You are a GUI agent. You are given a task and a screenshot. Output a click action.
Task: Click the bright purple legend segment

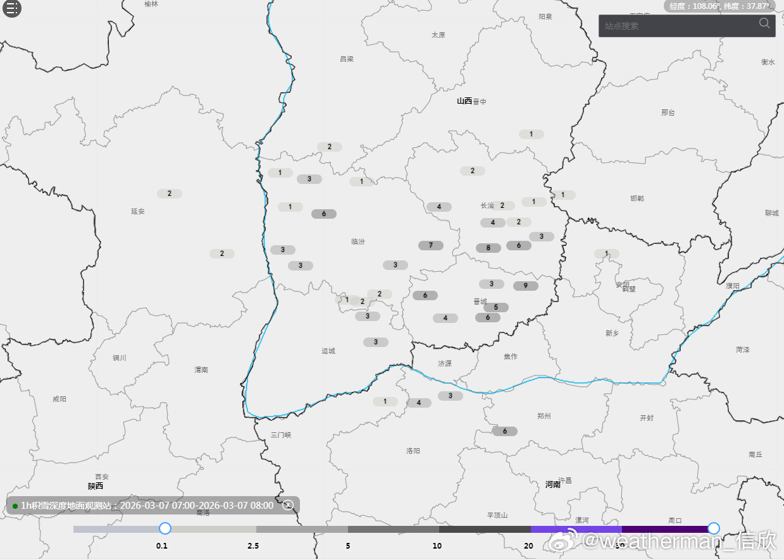pyautogui.click(x=576, y=529)
